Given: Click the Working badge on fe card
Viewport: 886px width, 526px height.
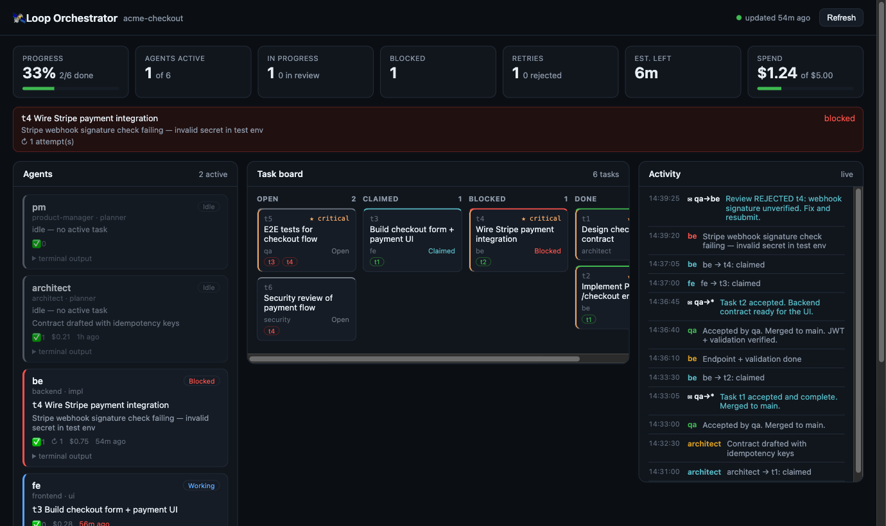Looking at the screenshot, I should coord(202,486).
